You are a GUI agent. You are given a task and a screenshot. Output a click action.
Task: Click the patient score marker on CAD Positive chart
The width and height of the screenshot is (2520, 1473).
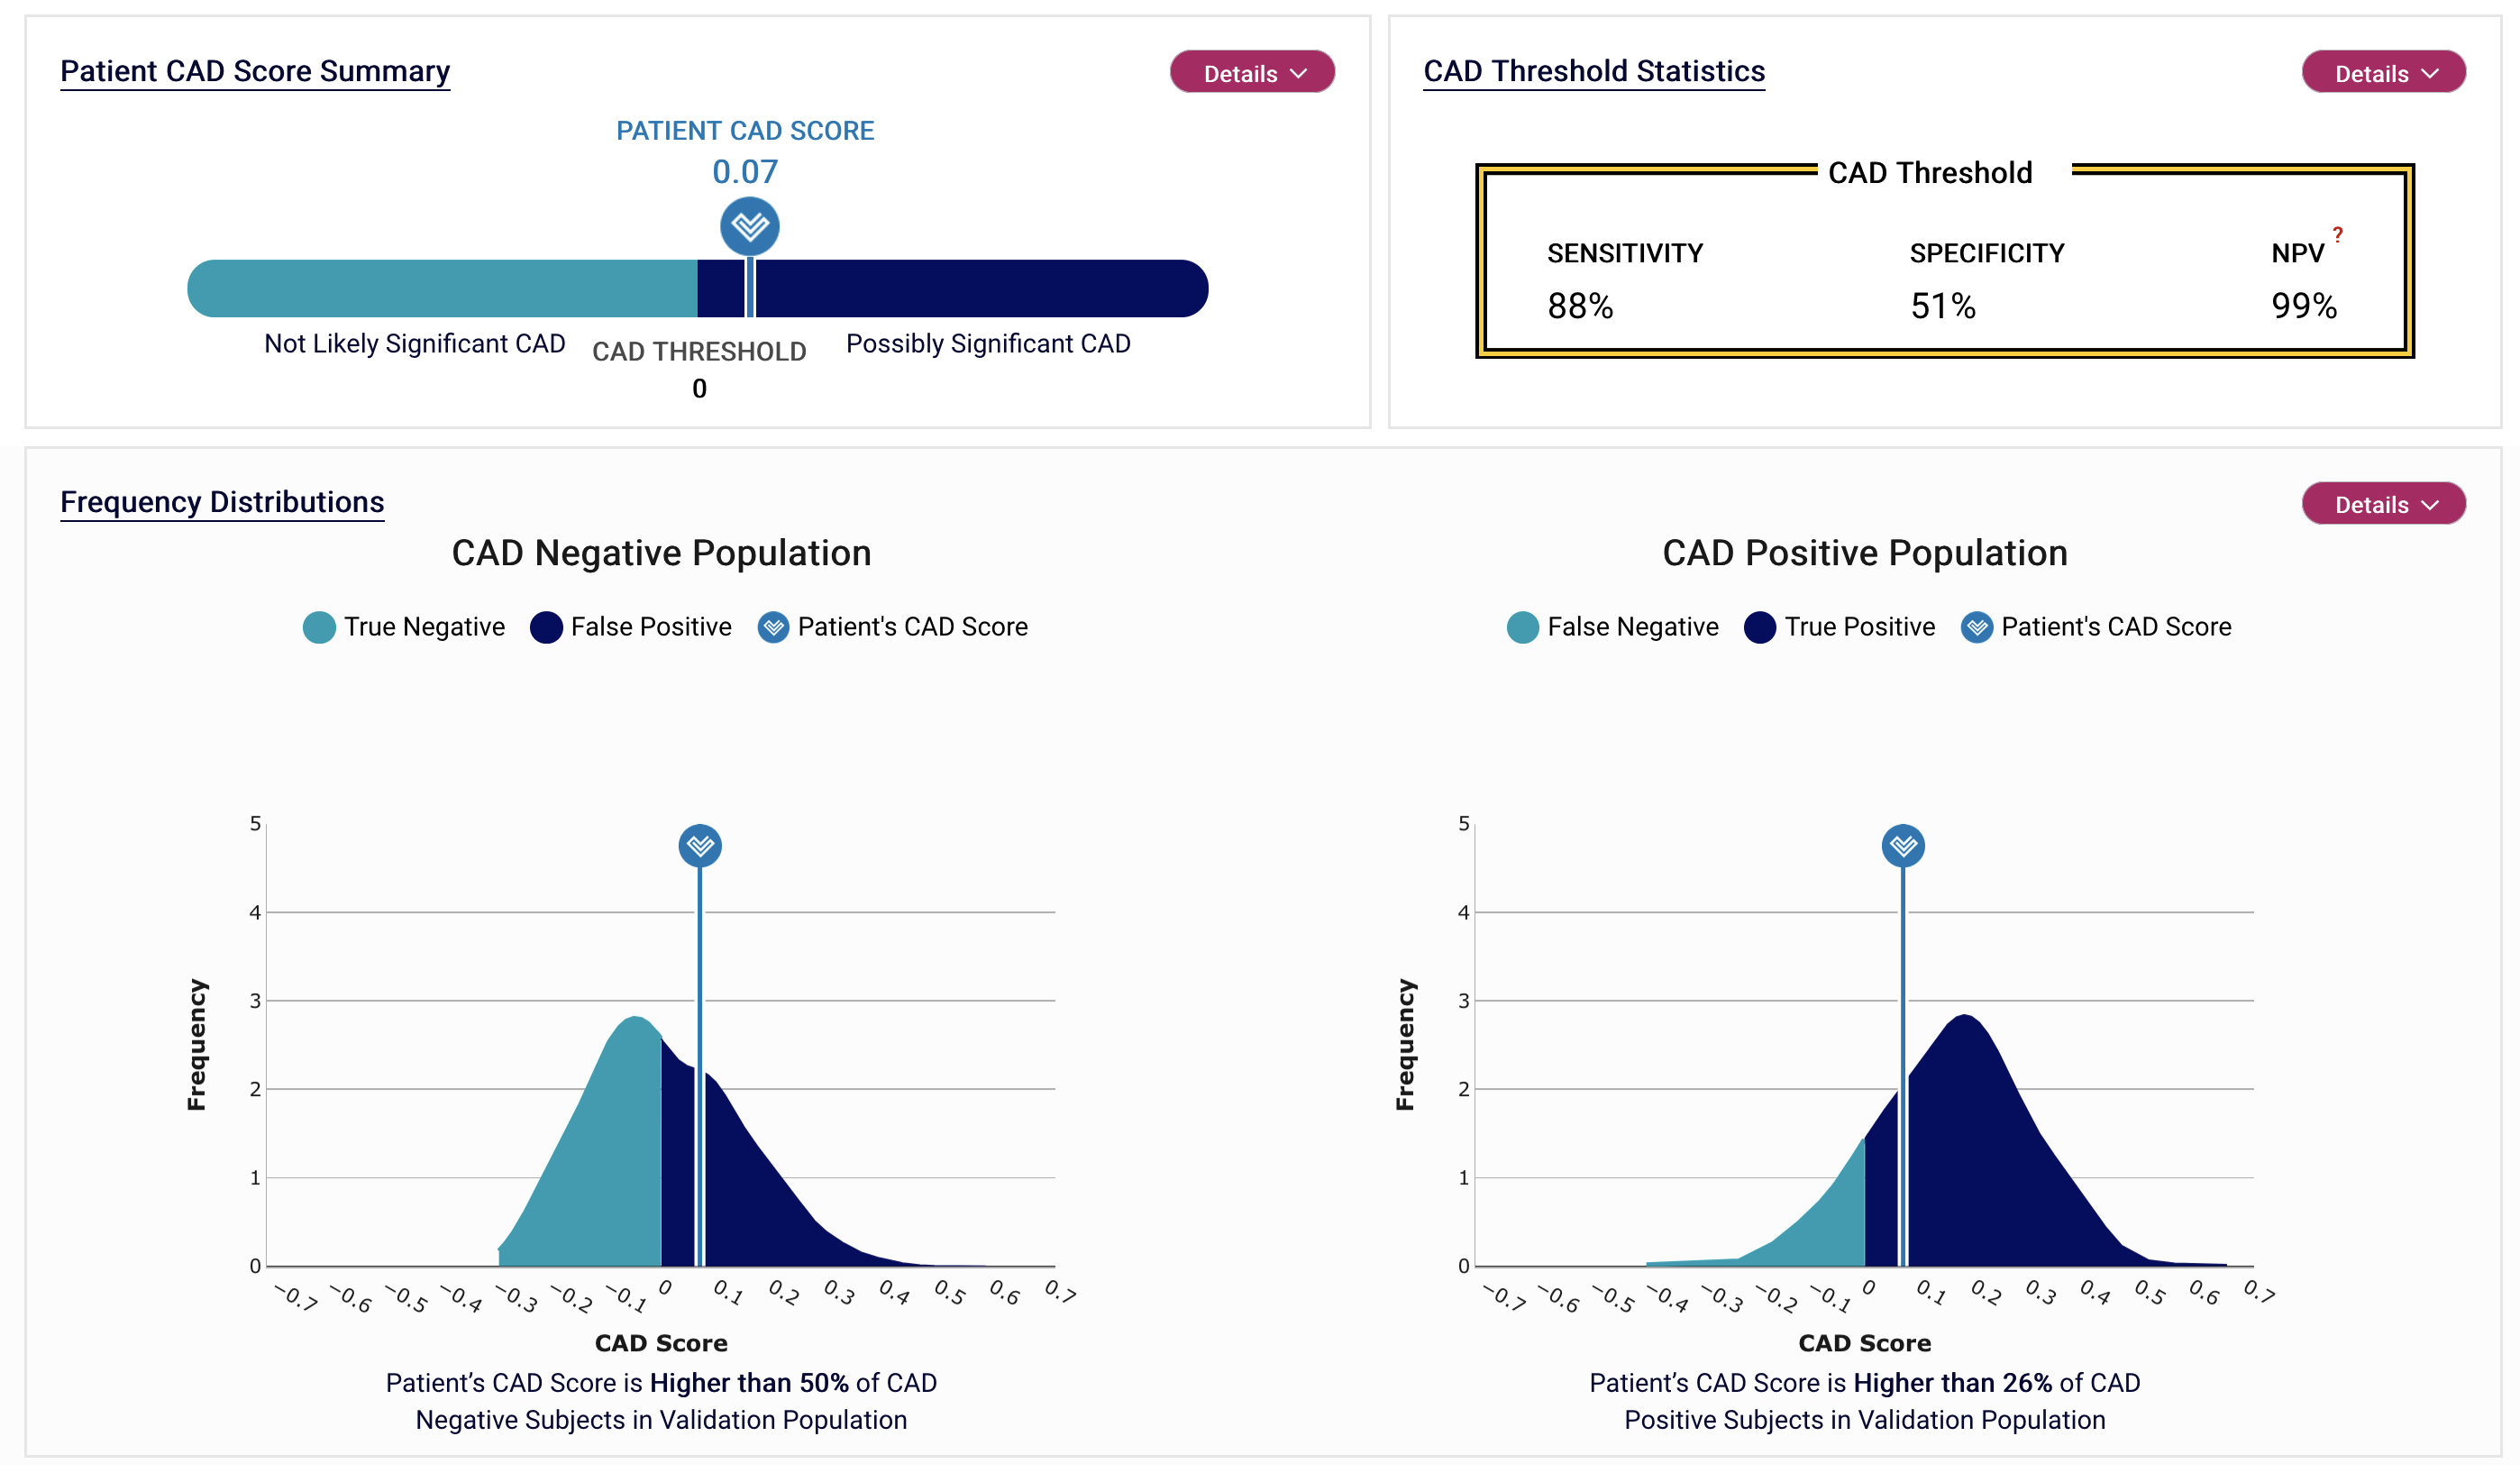point(1902,846)
